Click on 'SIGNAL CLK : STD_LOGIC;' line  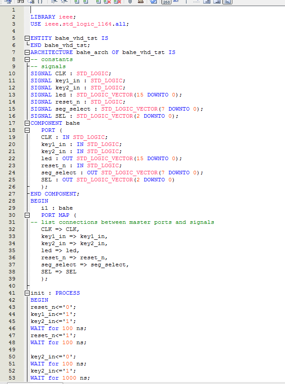(71, 74)
